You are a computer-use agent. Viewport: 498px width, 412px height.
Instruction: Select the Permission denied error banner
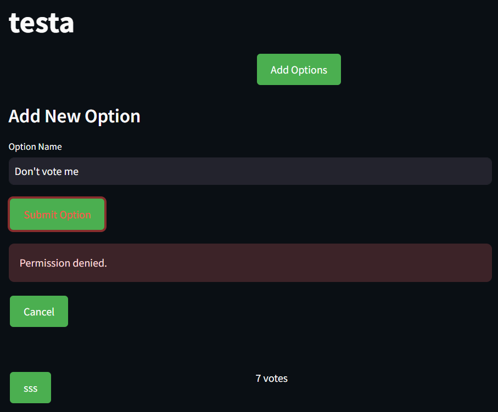[250, 263]
